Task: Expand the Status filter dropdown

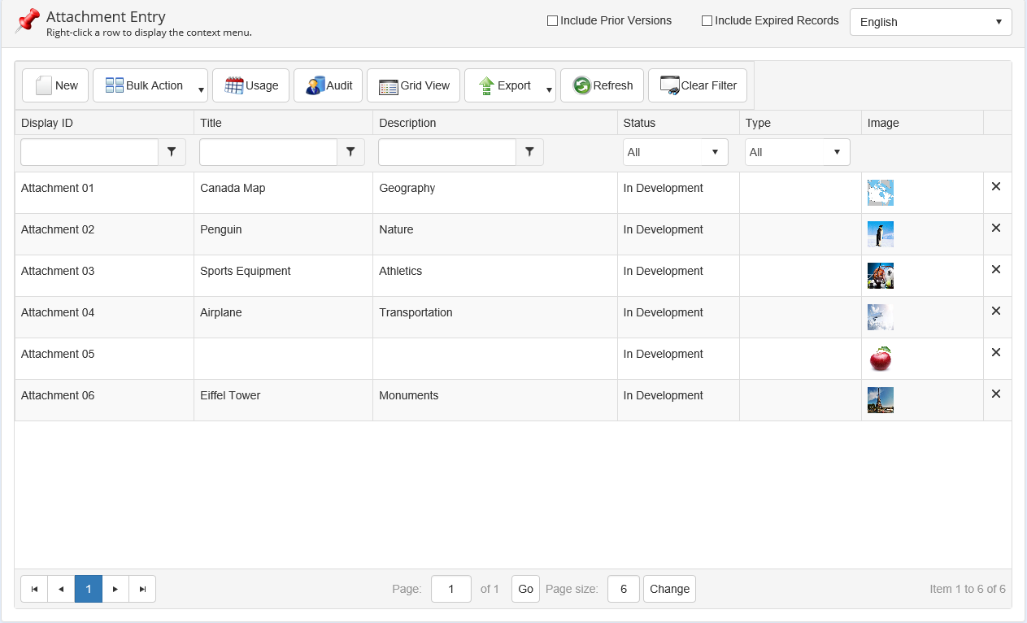Action: pyautogui.click(x=675, y=152)
